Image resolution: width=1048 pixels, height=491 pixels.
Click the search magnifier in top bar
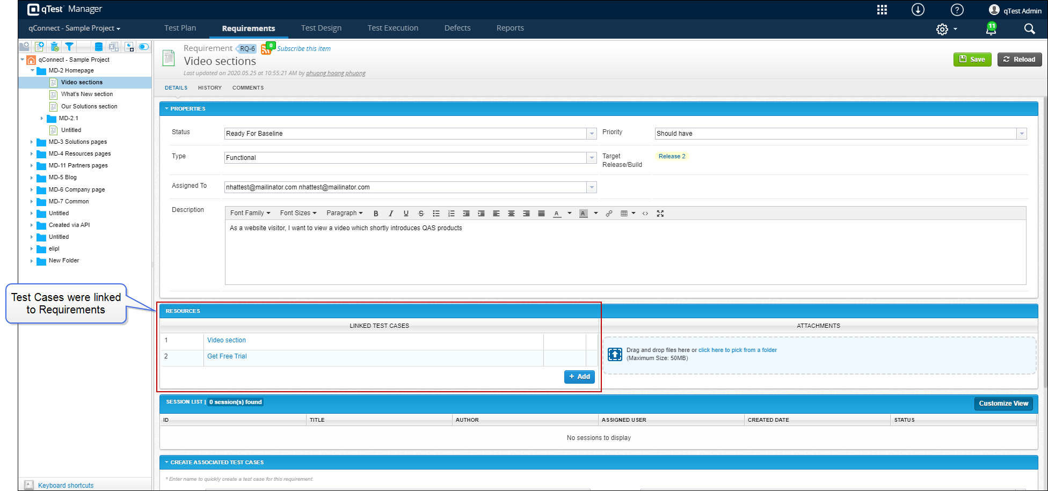1029,29
